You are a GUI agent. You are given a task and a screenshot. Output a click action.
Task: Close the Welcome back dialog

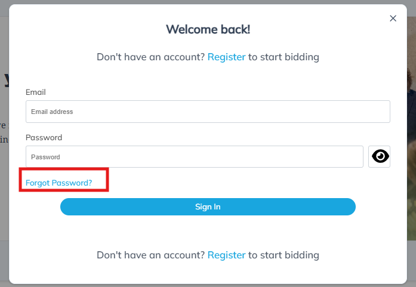(393, 18)
